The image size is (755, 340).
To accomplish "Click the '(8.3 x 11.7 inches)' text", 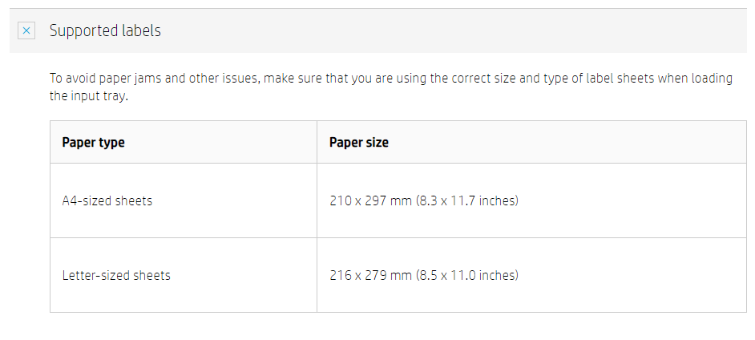I will coord(466,200).
